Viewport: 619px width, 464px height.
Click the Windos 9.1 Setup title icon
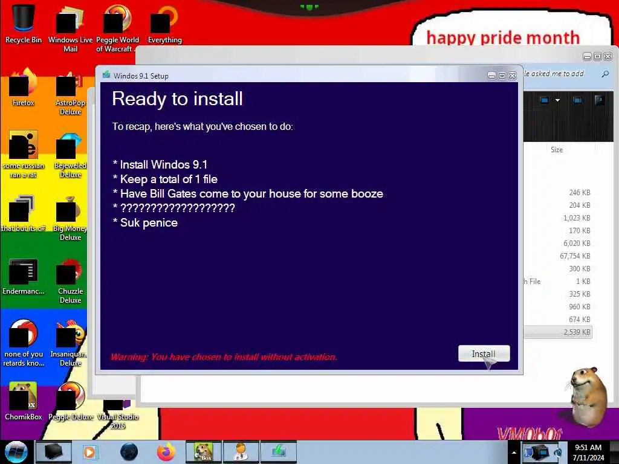pos(106,75)
